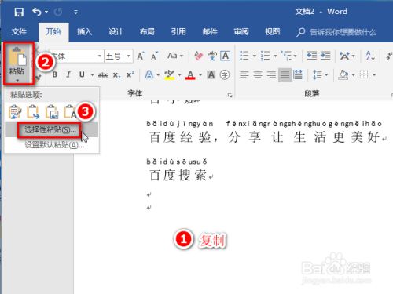Screen dimensions: 393x294
Task: Open the underline style dropdown arrow
Action: pyautogui.click(x=92, y=75)
